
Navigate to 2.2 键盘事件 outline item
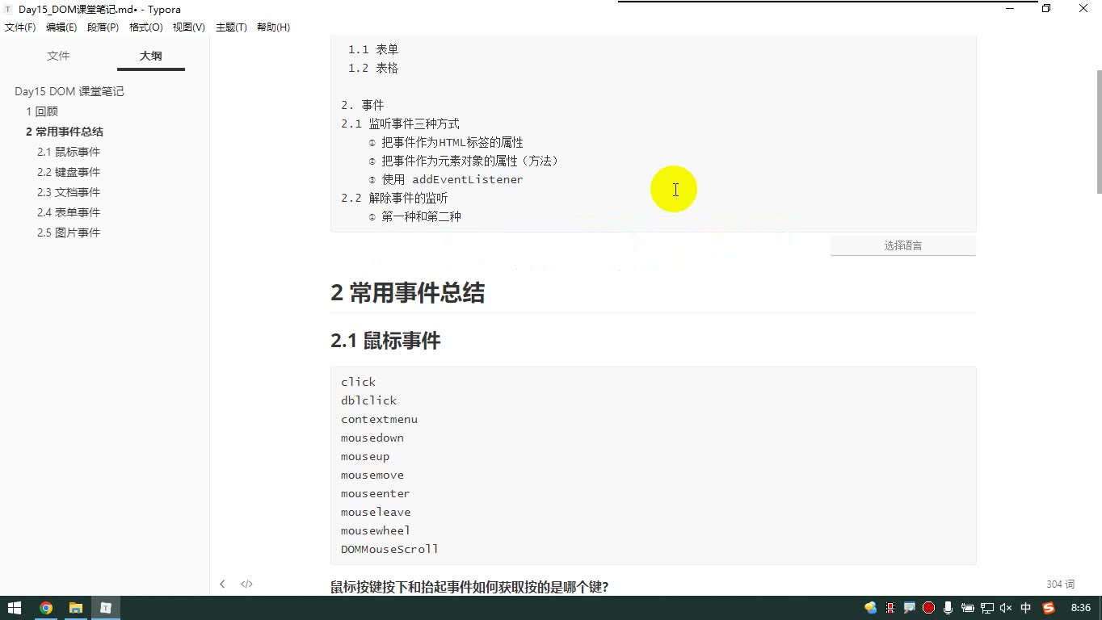[x=69, y=172]
